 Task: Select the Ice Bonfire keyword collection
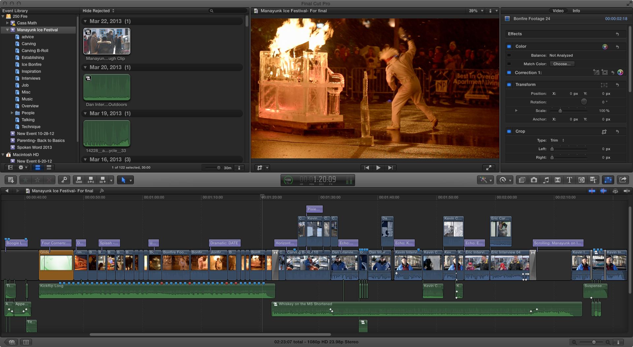tap(31, 65)
